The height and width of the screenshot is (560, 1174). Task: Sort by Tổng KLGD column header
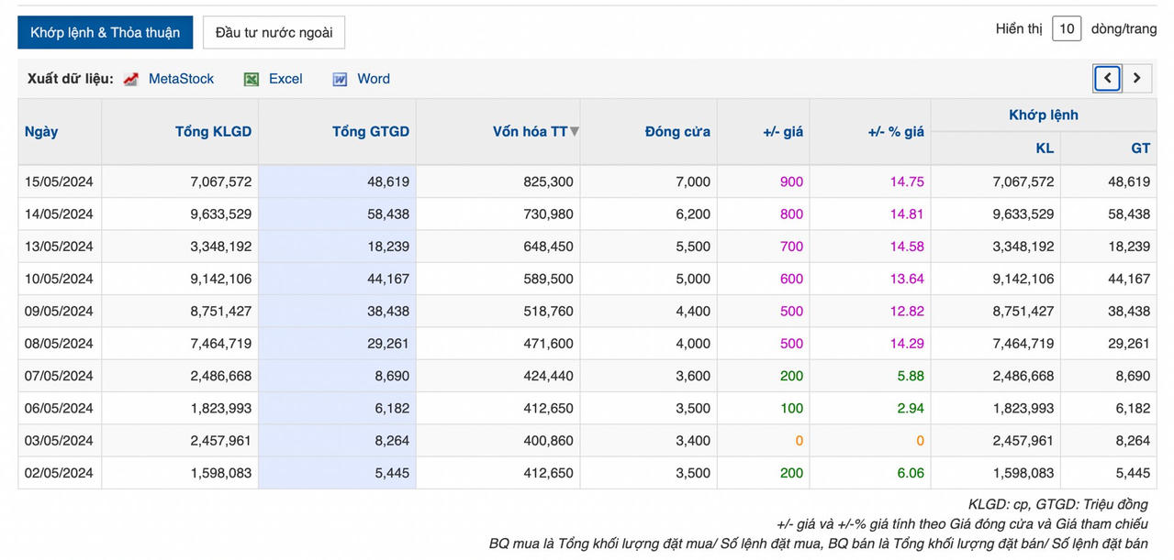point(213,132)
